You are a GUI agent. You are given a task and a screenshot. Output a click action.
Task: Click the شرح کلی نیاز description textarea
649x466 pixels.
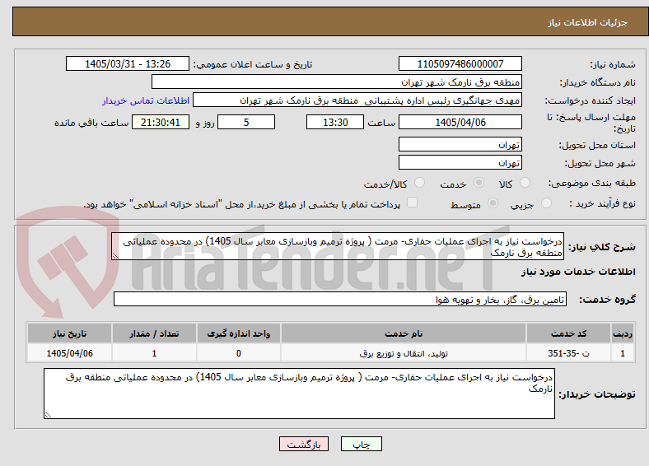338,246
